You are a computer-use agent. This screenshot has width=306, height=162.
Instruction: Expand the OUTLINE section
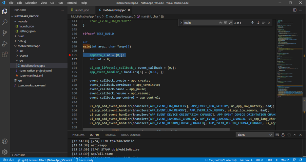point(20,155)
